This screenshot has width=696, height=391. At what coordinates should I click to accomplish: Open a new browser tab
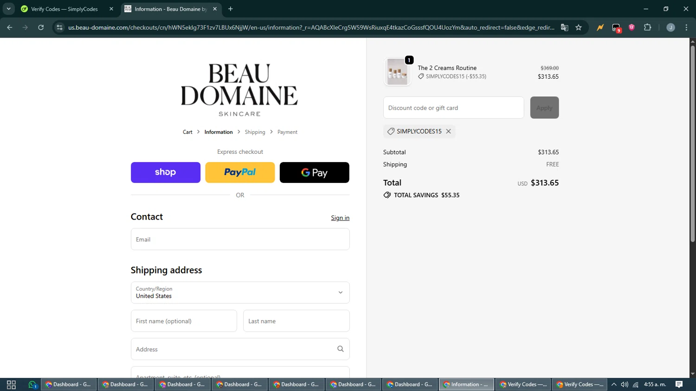(x=231, y=9)
